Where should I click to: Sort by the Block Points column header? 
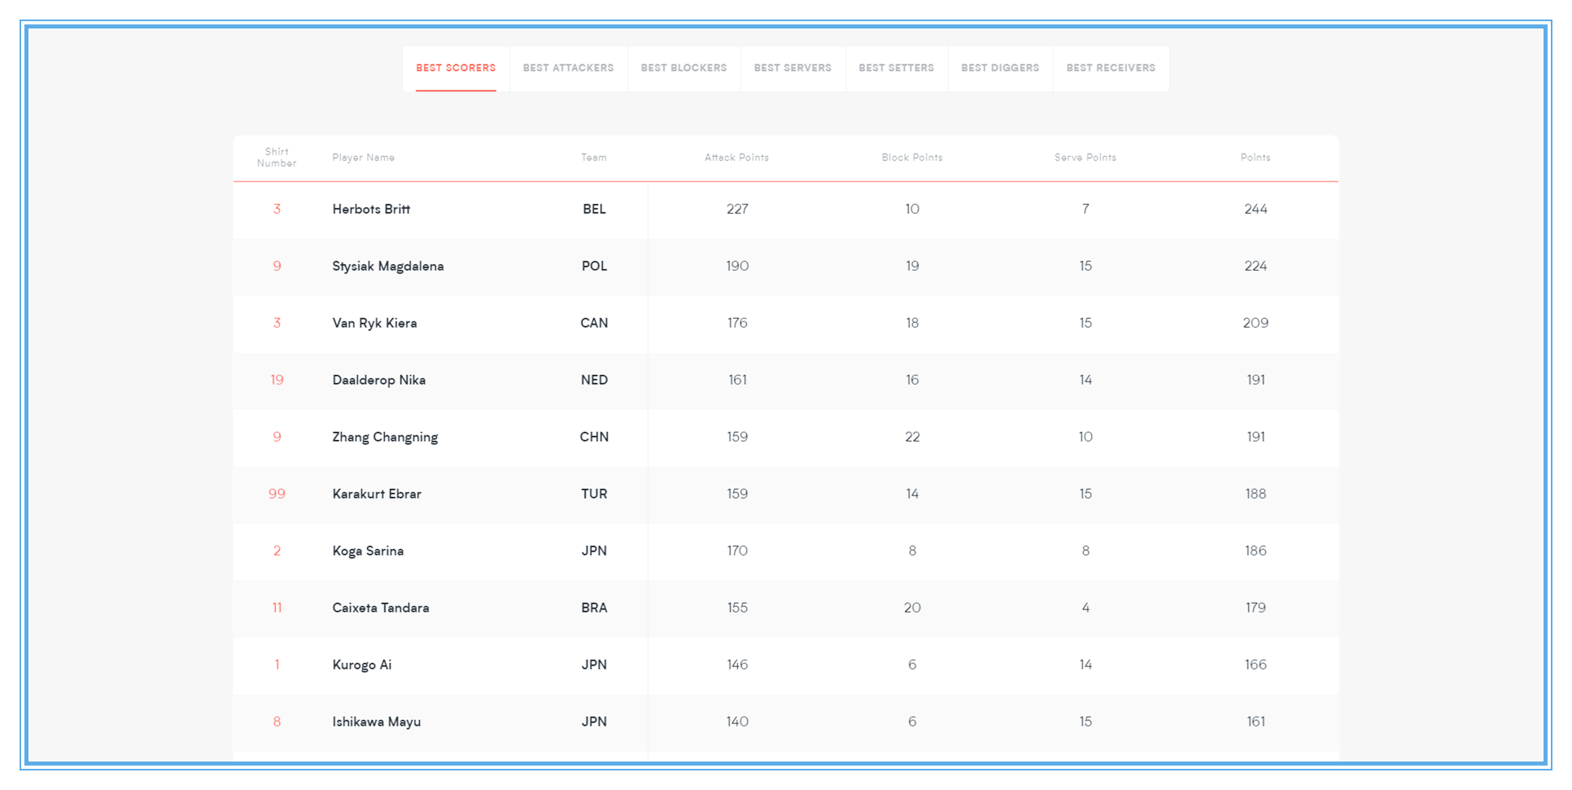pyautogui.click(x=912, y=158)
